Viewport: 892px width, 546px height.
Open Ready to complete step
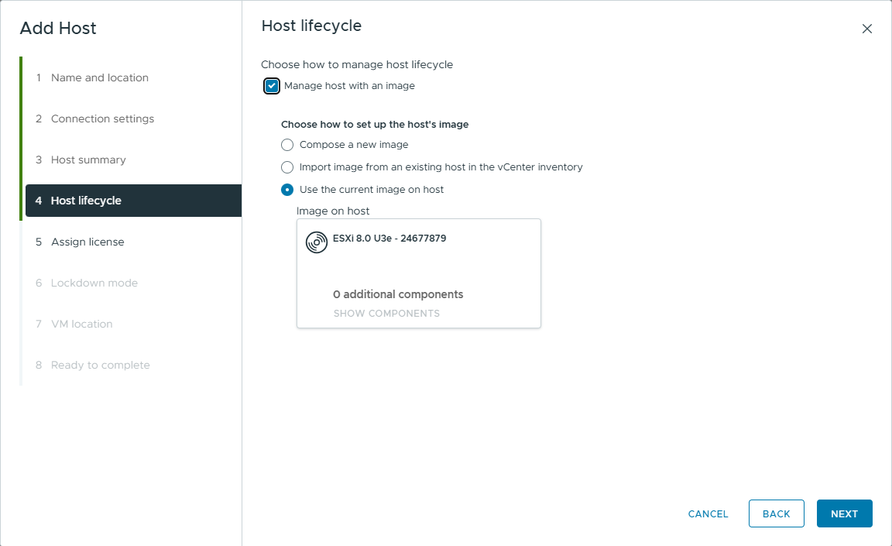(101, 365)
